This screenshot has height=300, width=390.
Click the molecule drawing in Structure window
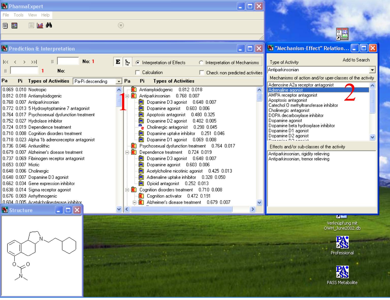[x=42, y=256]
